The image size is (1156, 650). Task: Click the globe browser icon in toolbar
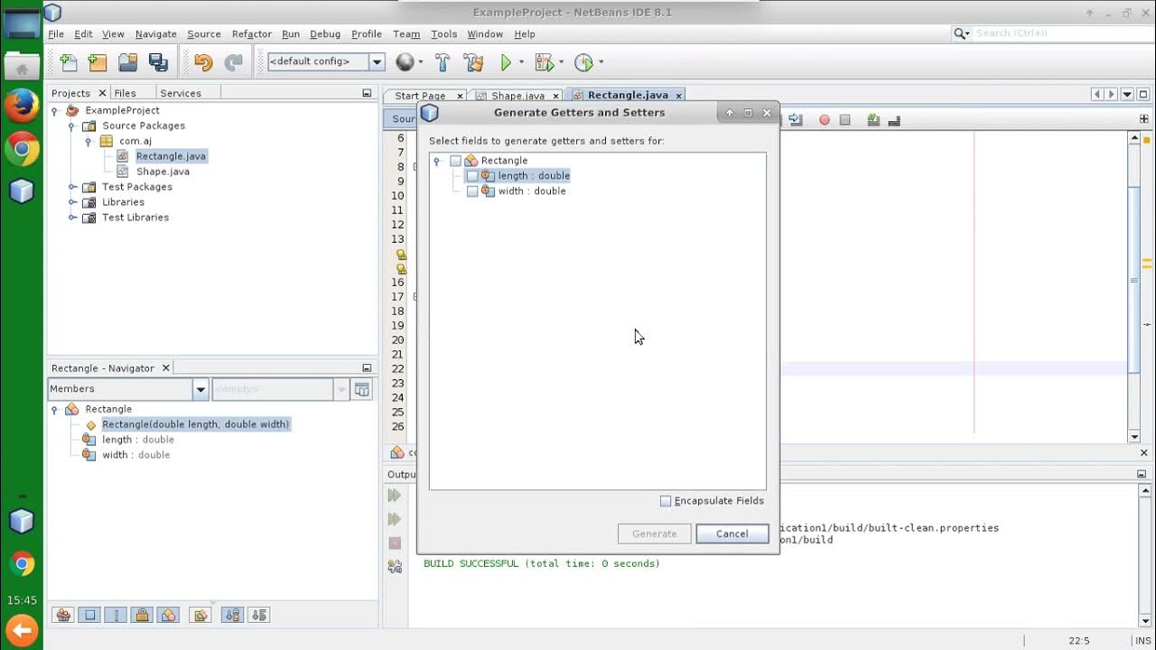[x=405, y=62]
